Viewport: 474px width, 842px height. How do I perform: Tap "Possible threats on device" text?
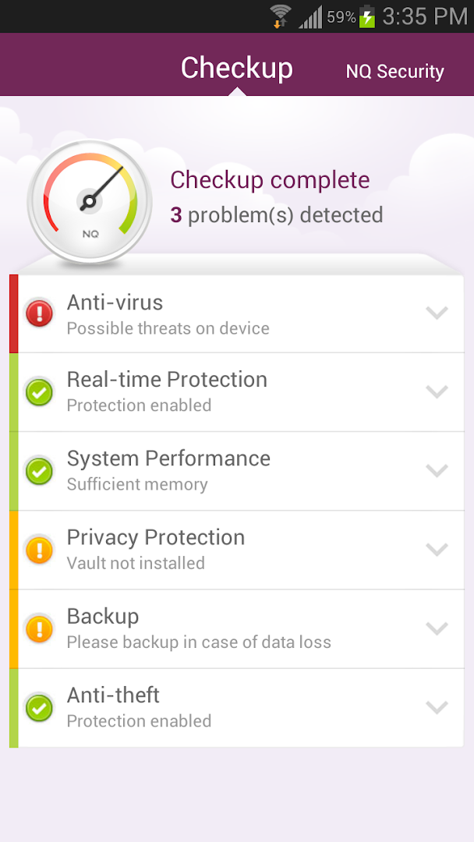(x=168, y=328)
